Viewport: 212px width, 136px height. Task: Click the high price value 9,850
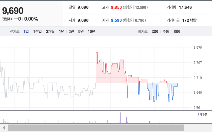pos(116,7)
